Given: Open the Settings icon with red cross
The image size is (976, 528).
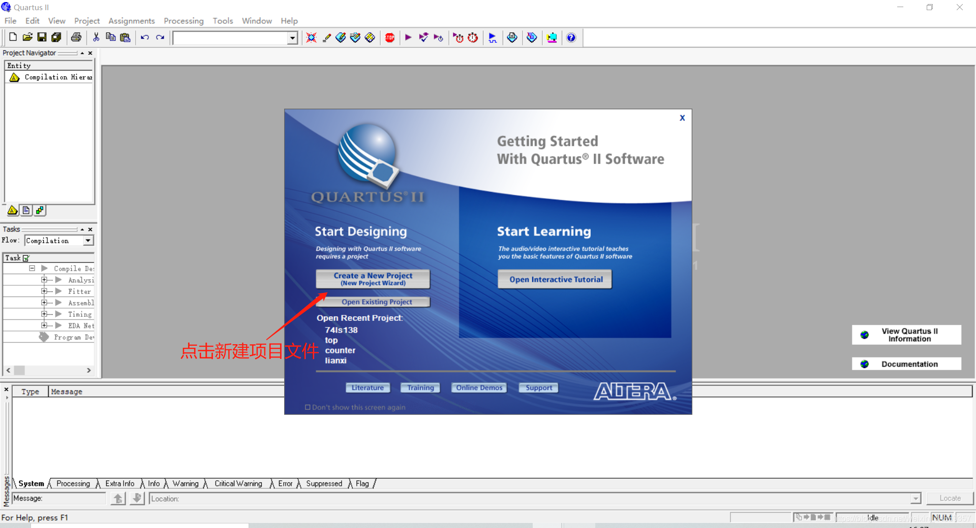Looking at the screenshot, I should (311, 38).
